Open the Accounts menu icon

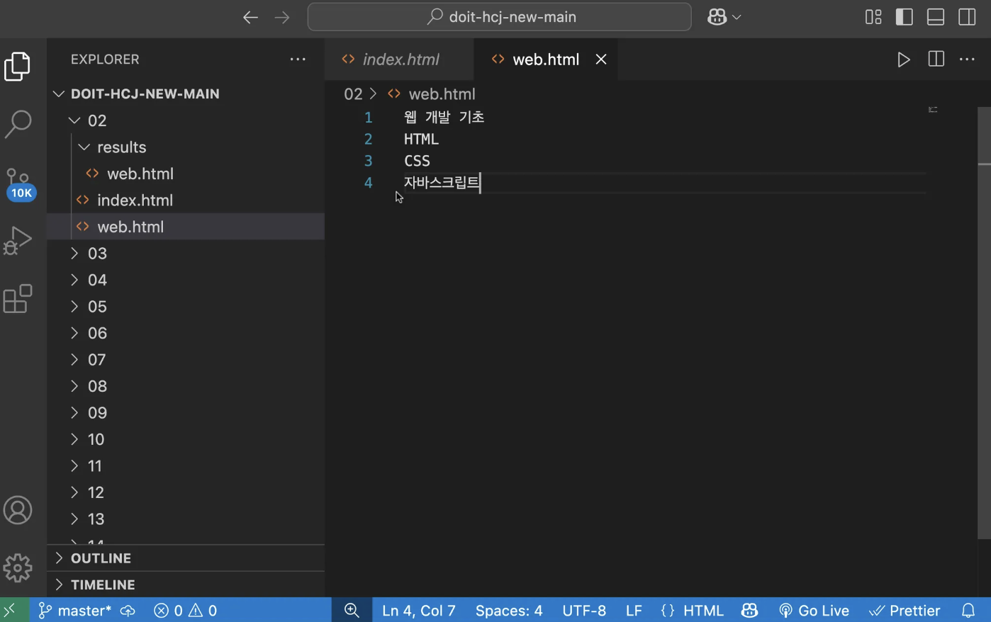pyautogui.click(x=18, y=510)
